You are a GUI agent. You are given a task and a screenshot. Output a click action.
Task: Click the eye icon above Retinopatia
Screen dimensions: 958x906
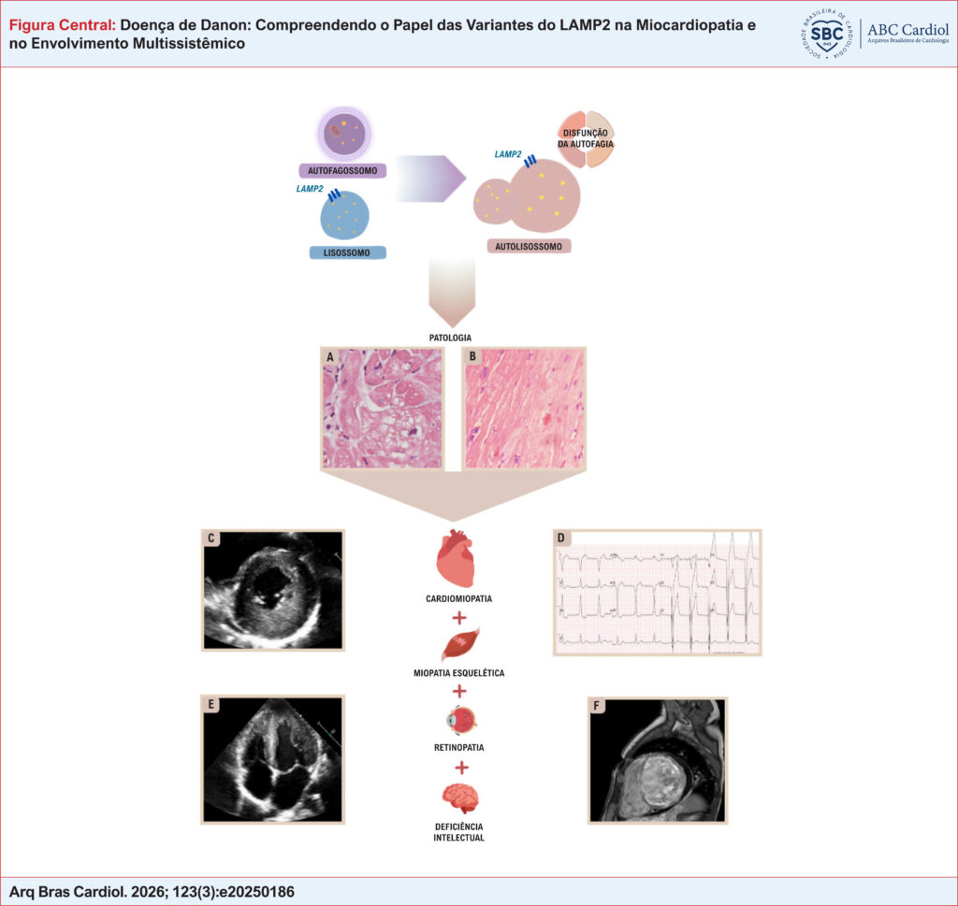pos(461,720)
